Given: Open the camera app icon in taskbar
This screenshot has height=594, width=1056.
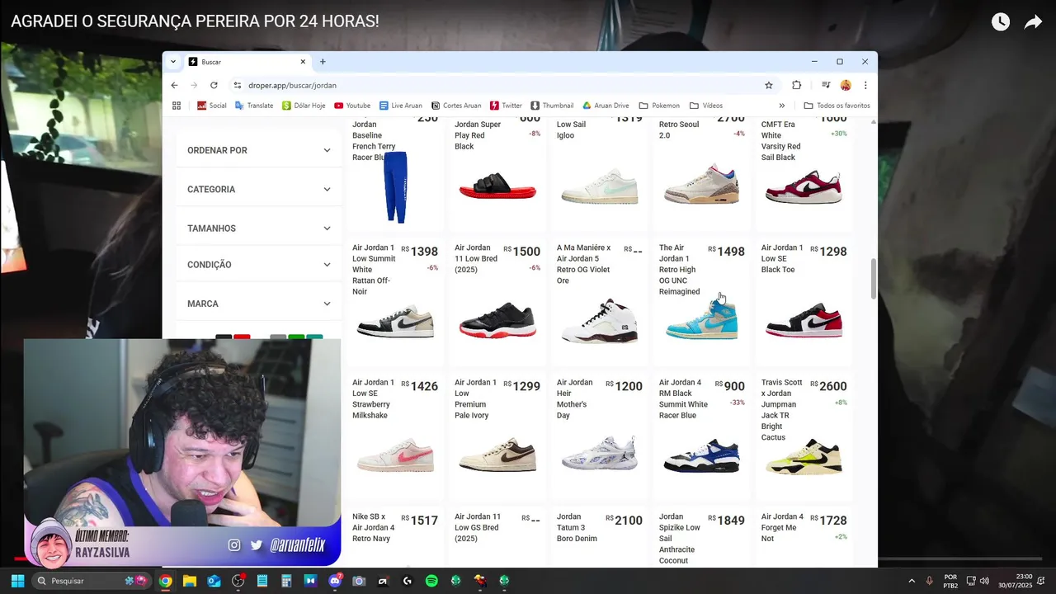Looking at the screenshot, I should [x=359, y=581].
